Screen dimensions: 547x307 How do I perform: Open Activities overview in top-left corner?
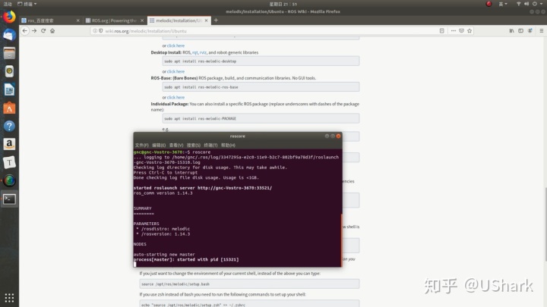(x=8, y=4)
